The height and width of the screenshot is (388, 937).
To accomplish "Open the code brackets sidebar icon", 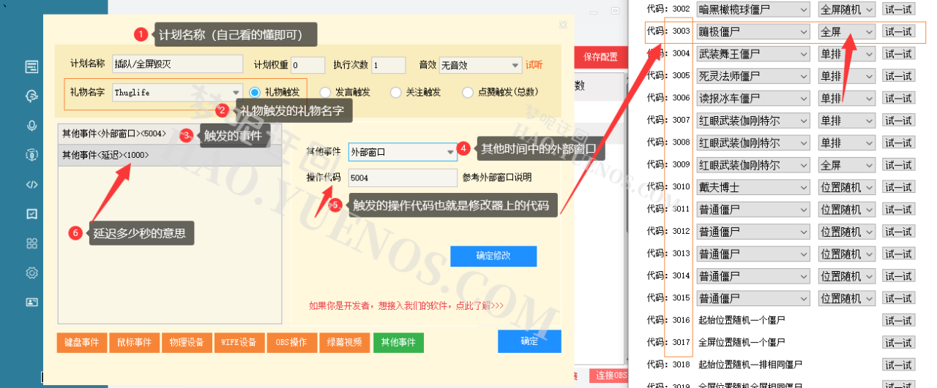I will pos(31,184).
